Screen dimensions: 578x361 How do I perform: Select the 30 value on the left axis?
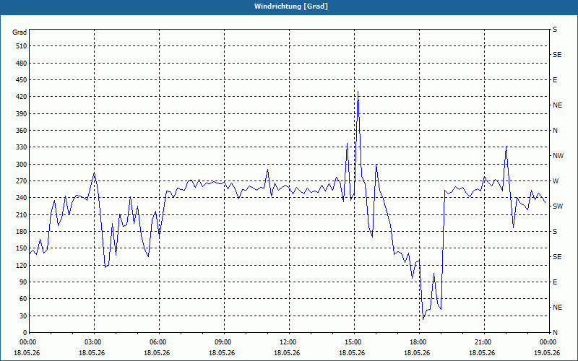(23, 316)
